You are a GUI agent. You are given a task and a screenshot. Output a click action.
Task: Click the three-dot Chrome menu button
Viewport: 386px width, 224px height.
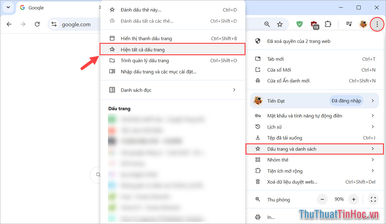tap(377, 24)
